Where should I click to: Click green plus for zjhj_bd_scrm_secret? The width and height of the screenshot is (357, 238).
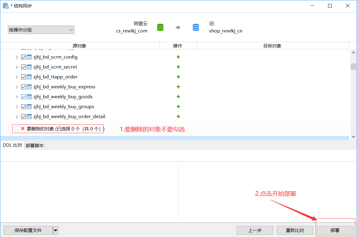click(178, 67)
